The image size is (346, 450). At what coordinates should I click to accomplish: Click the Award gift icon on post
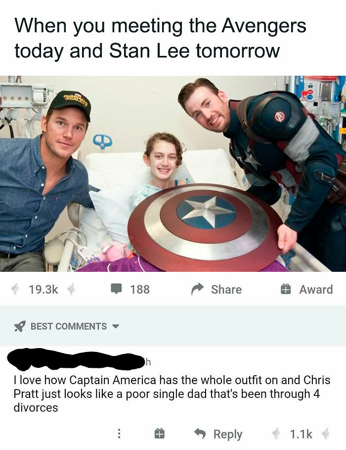click(x=286, y=289)
